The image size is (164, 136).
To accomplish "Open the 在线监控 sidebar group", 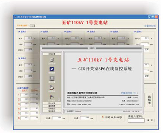I will tap(52, 109).
